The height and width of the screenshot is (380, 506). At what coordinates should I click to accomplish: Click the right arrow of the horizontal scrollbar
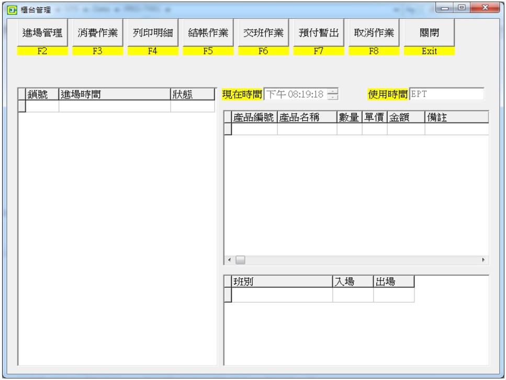[x=483, y=260]
